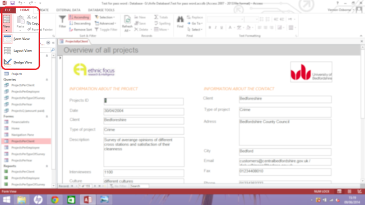Click the View button dropdown arrow
Image resolution: width=365 pixels, height=205 pixels.
(6, 31)
